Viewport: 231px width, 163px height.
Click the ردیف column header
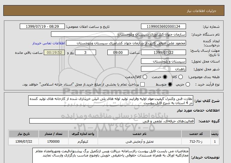point(215,134)
